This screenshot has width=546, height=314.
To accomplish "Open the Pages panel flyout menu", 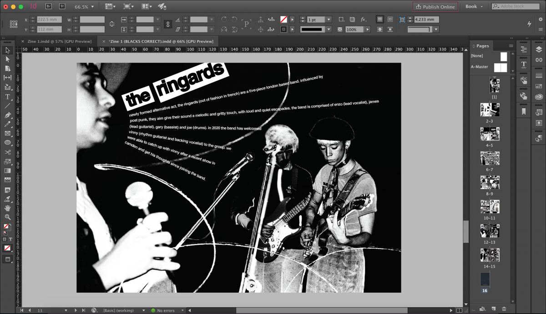I will pos(511,46).
